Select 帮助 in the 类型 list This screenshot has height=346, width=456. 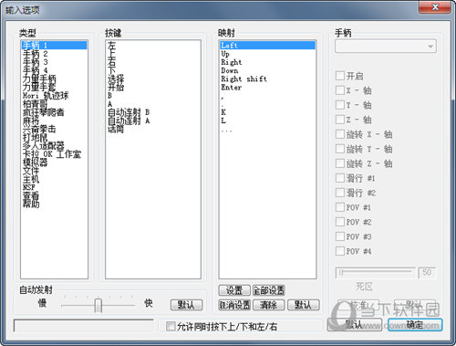tap(54, 204)
